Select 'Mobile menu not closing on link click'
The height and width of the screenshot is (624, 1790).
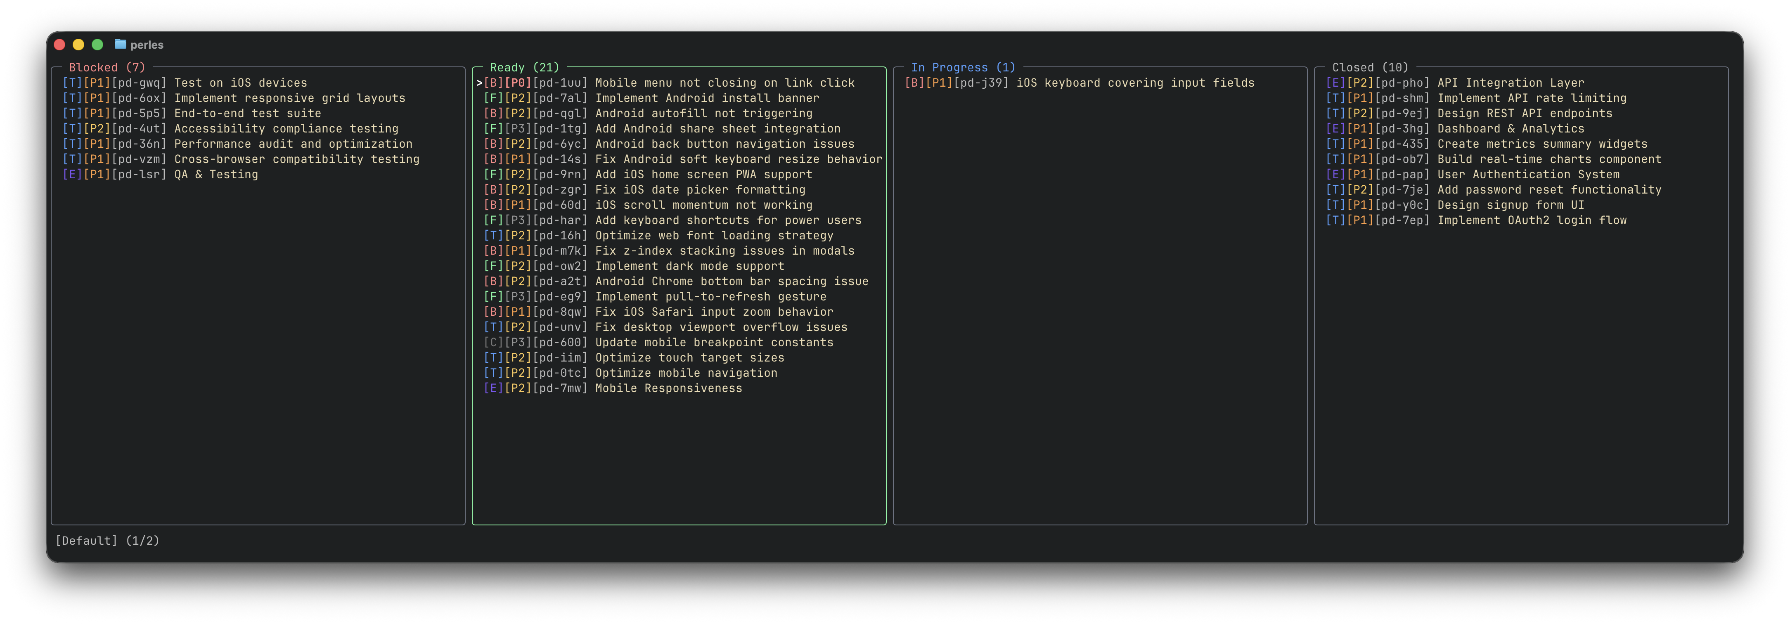(x=724, y=83)
